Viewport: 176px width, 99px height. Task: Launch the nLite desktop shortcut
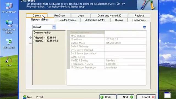[9, 61]
